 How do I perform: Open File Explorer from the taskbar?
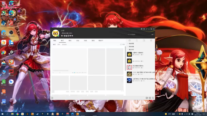[x=12, y=114]
